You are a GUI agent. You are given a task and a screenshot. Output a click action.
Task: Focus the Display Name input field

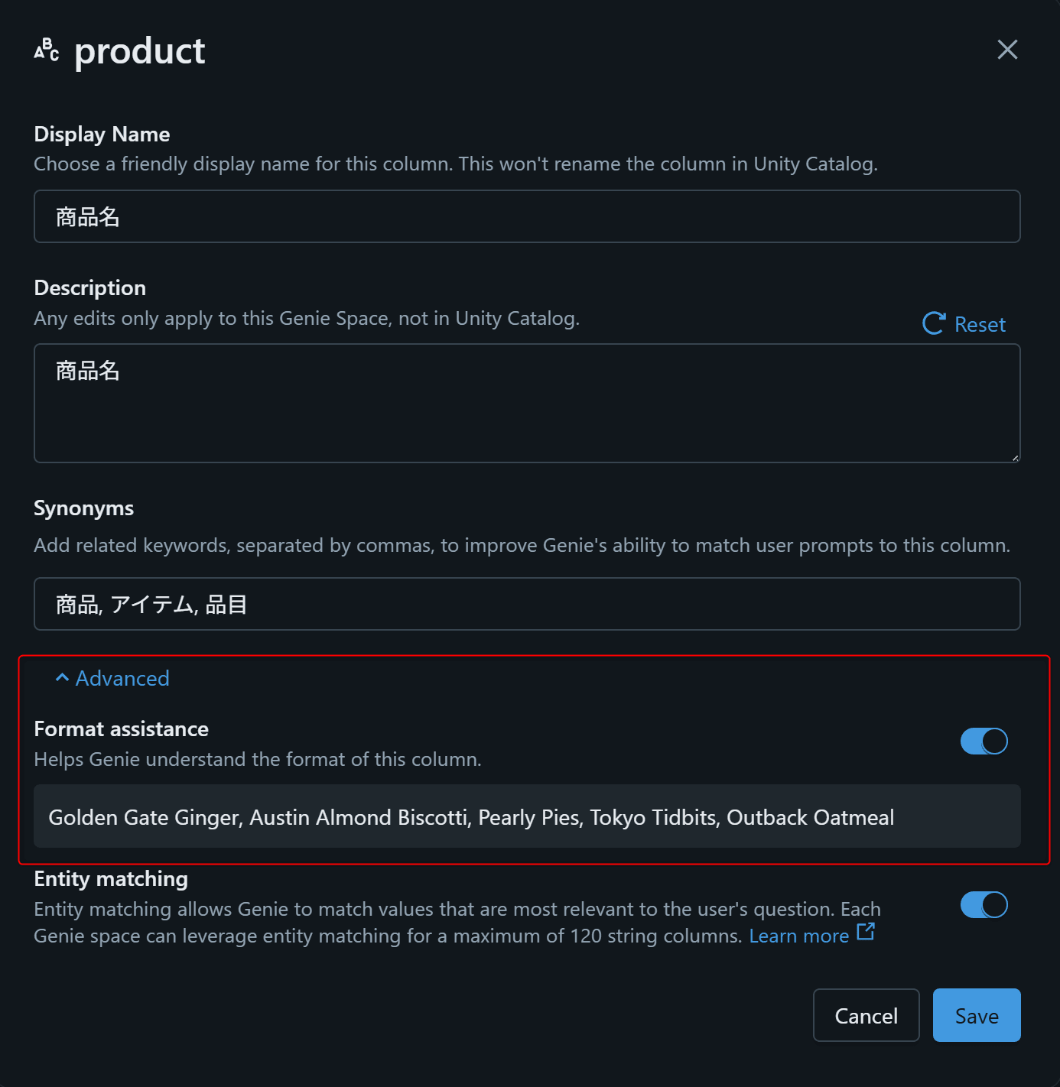pos(527,216)
